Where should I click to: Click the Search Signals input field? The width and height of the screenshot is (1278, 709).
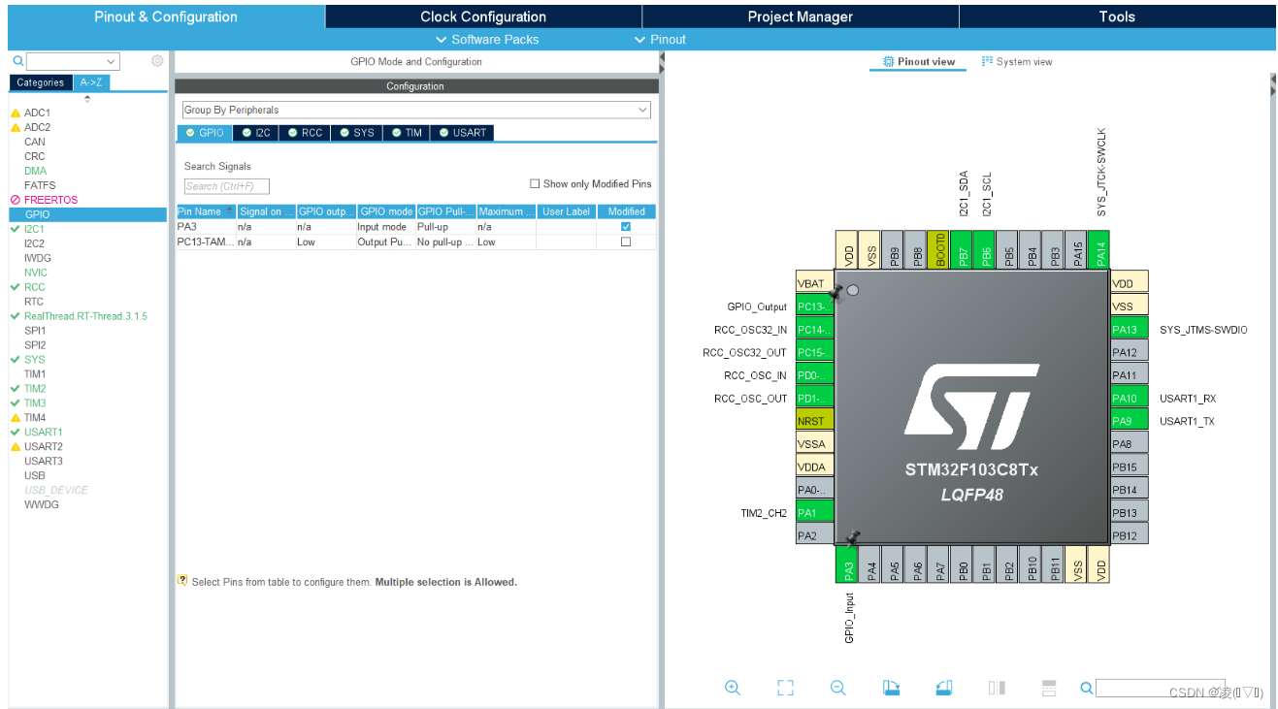click(226, 186)
